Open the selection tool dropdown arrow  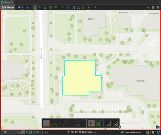click(23, 8)
